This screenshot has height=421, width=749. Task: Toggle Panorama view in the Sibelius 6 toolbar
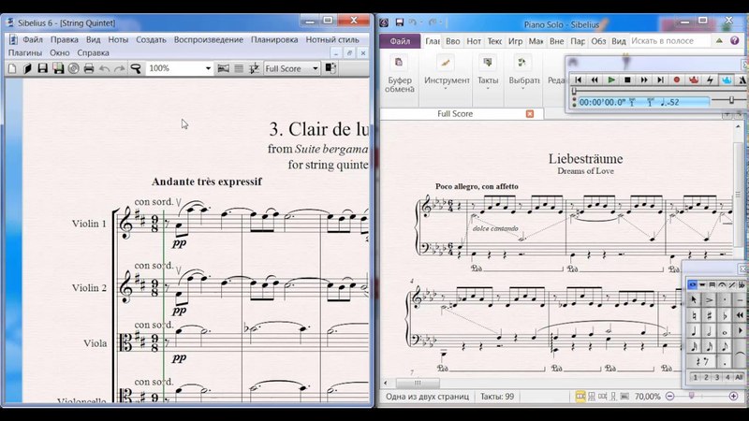pyautogui.click(x=223, y=68)
